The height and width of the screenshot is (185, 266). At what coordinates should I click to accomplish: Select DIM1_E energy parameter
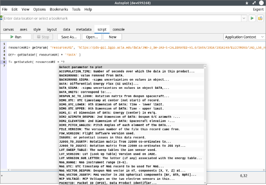(131, 113)
